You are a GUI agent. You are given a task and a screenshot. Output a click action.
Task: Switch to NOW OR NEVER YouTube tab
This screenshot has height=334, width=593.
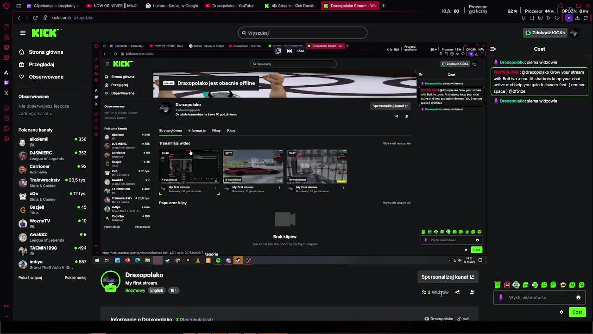point(112,6)
